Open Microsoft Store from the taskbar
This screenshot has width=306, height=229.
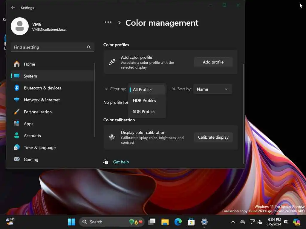coord(191,222)
